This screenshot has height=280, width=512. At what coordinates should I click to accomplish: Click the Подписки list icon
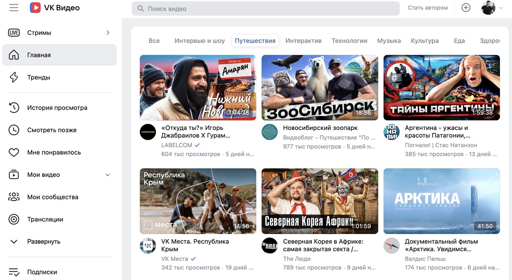coord(14,272)
